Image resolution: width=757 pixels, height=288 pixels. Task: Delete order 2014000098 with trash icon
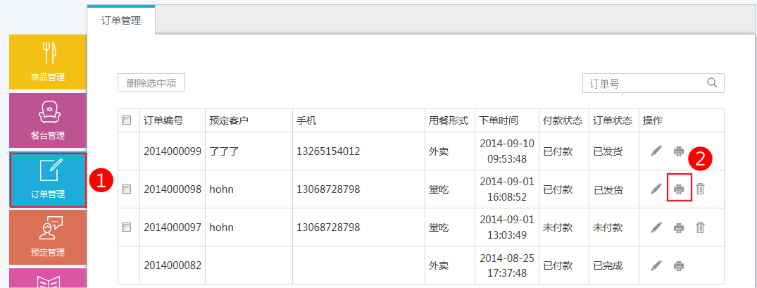tap(700, 189)
